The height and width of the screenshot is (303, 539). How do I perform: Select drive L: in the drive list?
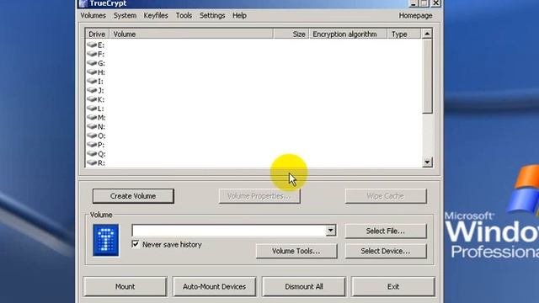[x=95, y=109]
